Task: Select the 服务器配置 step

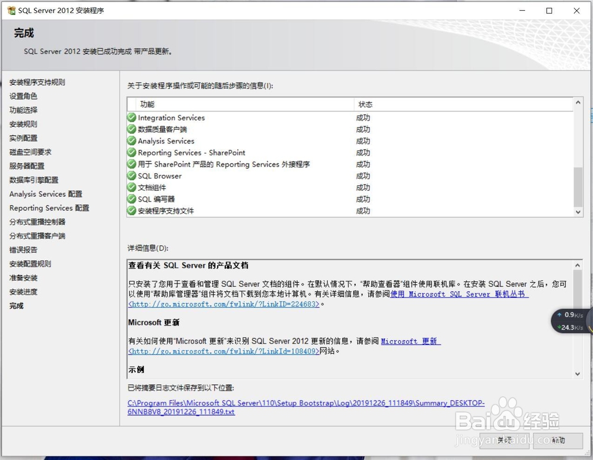Action: click(27, 166)
